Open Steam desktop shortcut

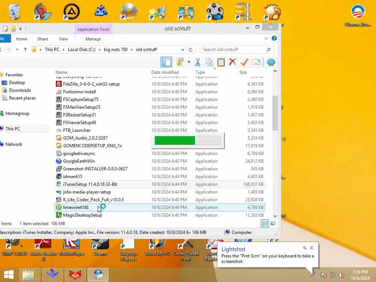coord(100,247)
